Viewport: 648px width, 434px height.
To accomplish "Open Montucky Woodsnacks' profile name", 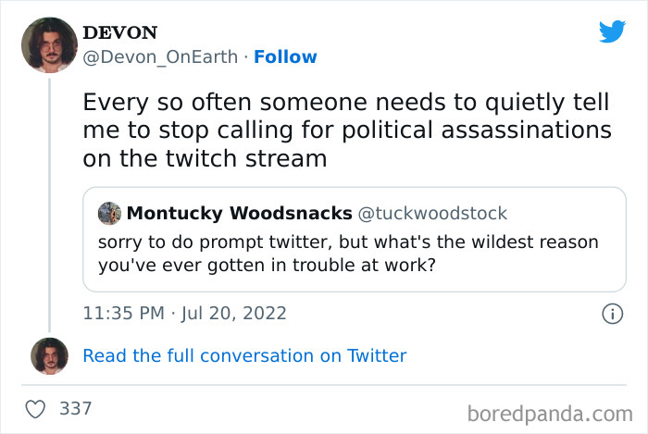I will (x=239, y=214).
